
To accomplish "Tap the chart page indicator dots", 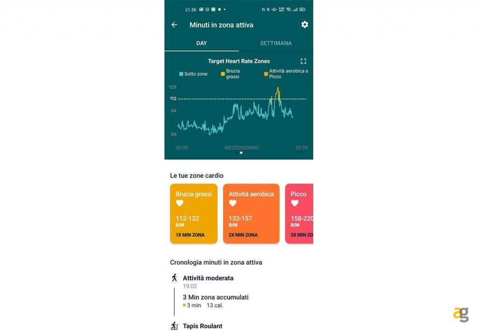I will click(239, 153).
